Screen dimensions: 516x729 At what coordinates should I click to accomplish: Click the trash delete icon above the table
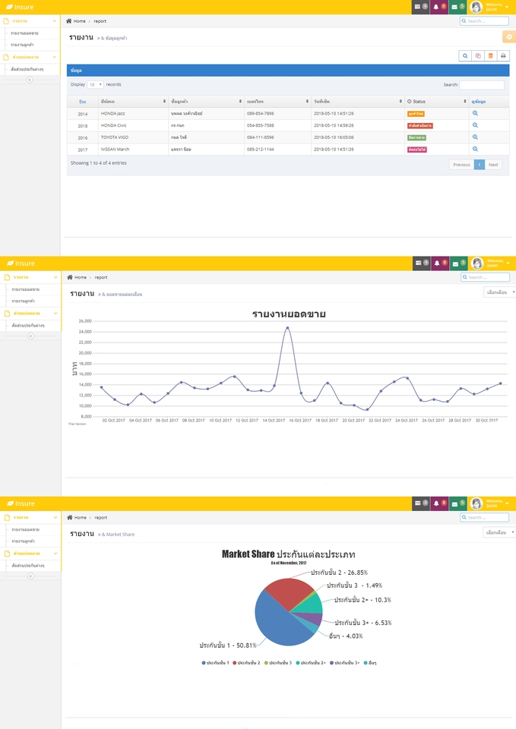tap(490, 55)
